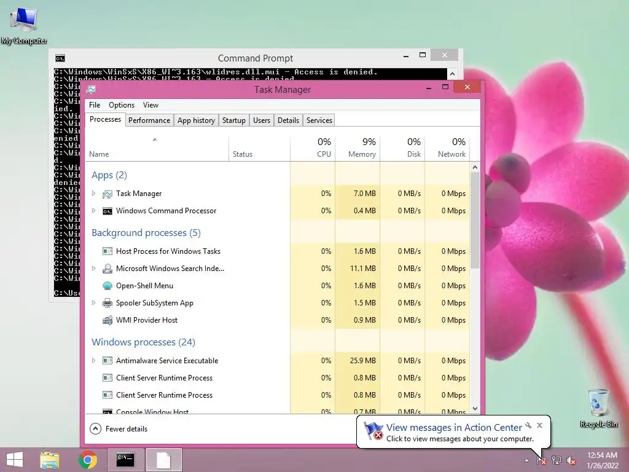629x472 pixels.
Task: Open My Computer desktop icon
Action: coord(24,25)
